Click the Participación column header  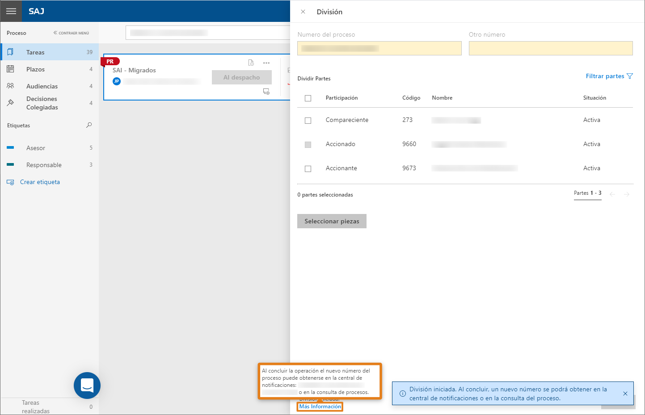[341, 98]
